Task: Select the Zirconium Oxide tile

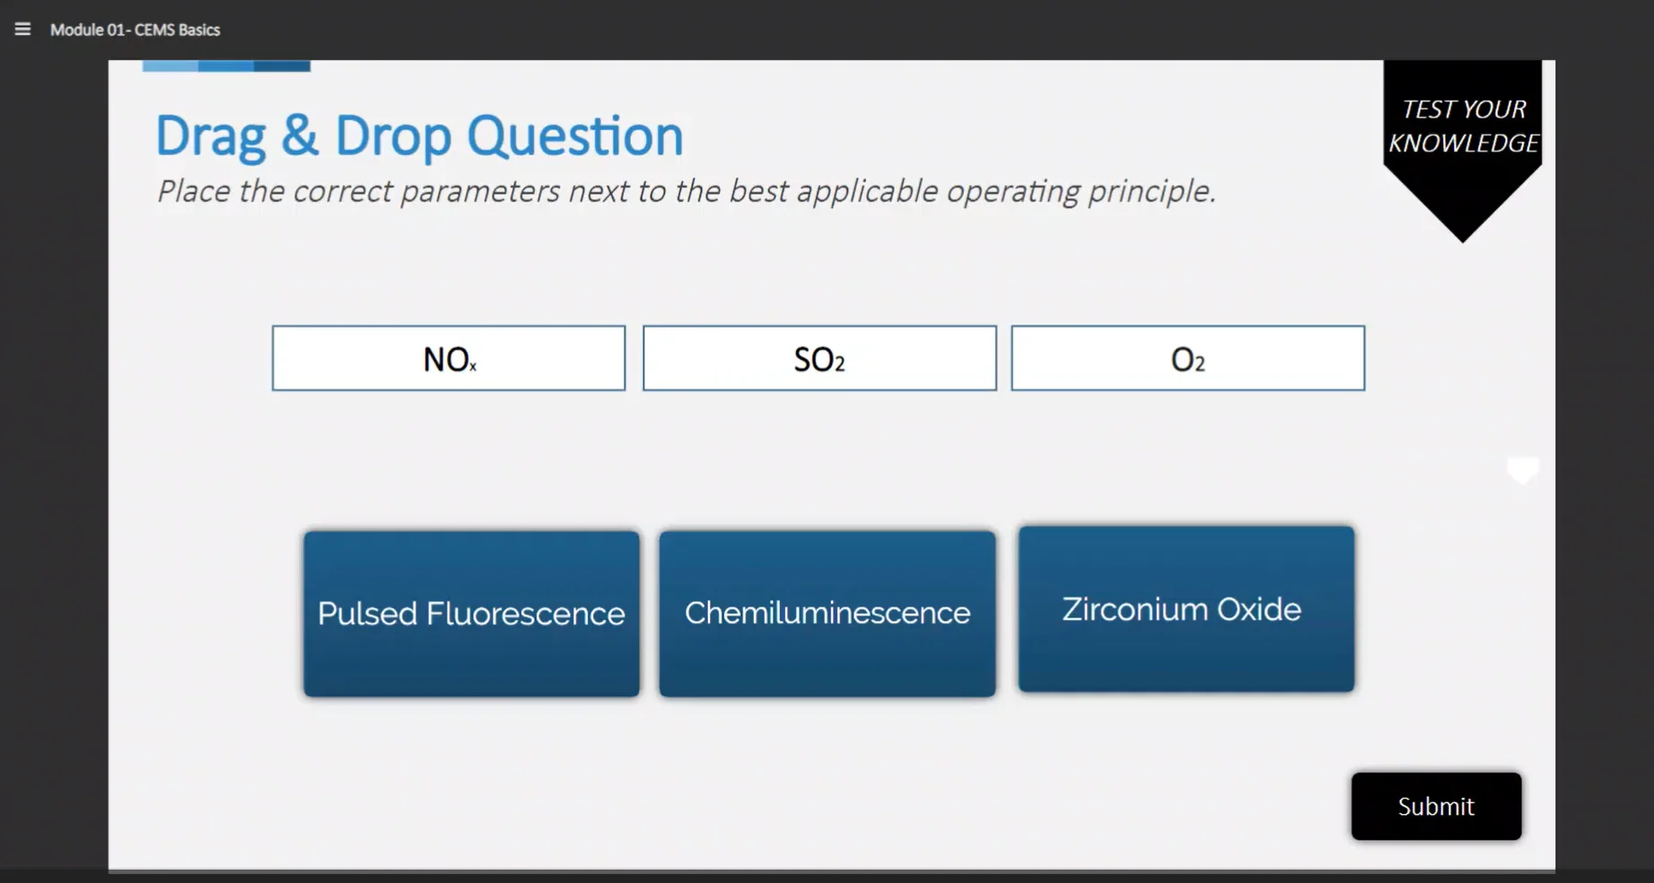Action: (x=1186, y=609)
